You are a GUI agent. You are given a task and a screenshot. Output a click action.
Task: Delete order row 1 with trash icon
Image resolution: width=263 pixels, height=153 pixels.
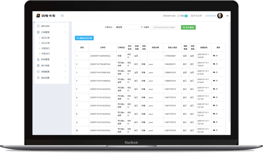217,56
